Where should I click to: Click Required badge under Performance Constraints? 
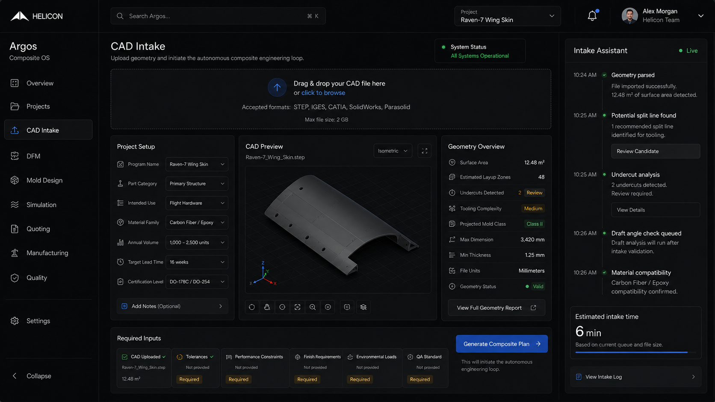[239, 379]
